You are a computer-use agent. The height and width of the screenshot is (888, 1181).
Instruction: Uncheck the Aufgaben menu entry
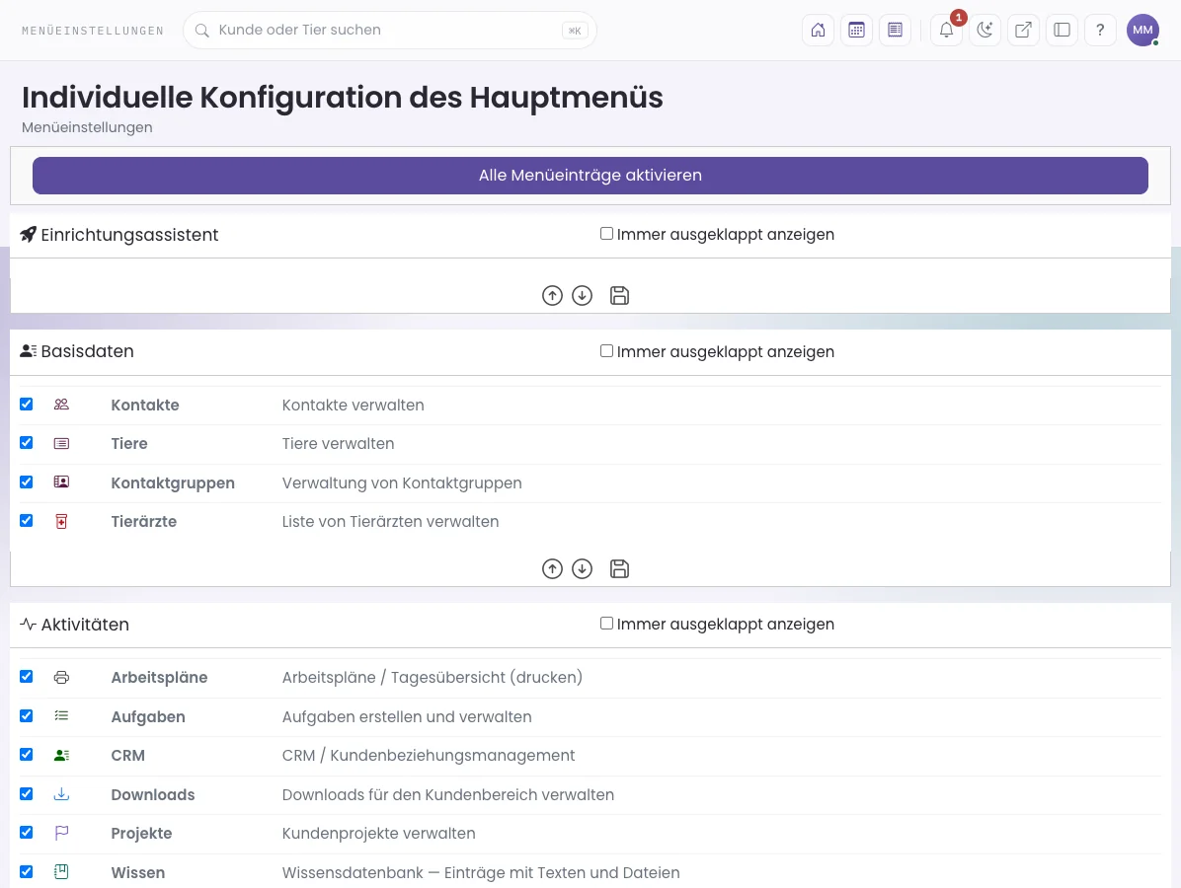click(x=27, y=715)
